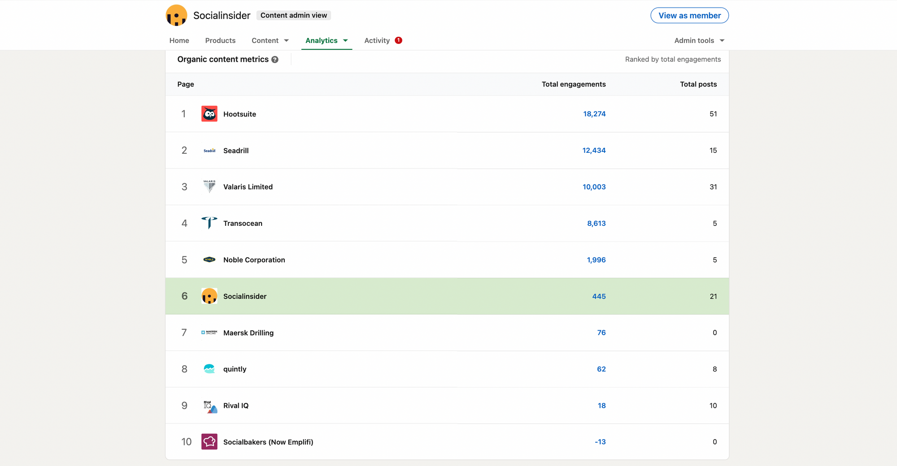
Task: Click the Transocean logo
Action: click(x=209, y=223)
